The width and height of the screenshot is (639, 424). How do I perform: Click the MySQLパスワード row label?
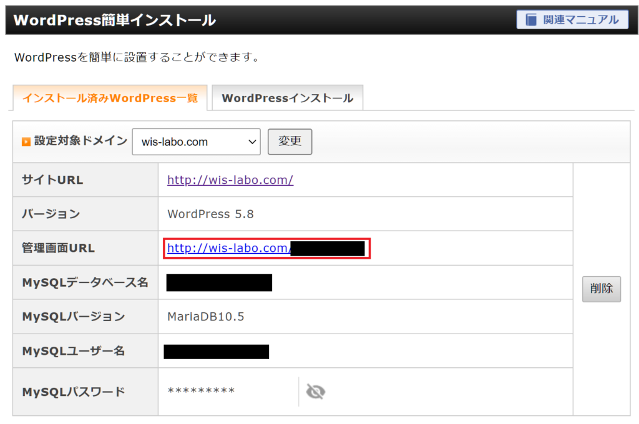74,392
